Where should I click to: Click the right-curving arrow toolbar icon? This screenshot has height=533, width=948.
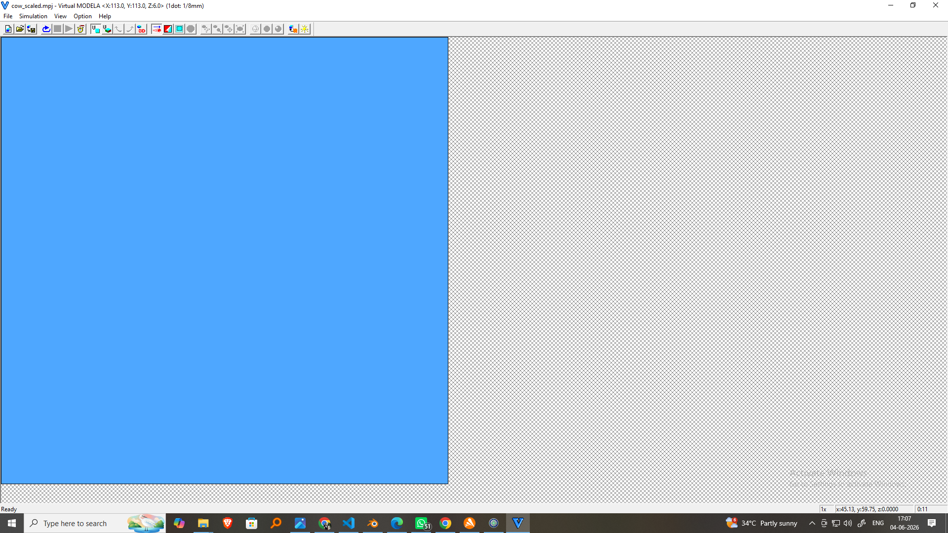(x=130, y=29)
